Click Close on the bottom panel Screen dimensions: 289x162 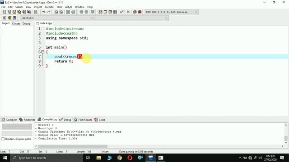point(100,120)
